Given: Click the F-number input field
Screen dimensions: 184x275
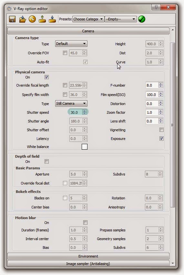Looking at the screenshot, I should 152,85.
